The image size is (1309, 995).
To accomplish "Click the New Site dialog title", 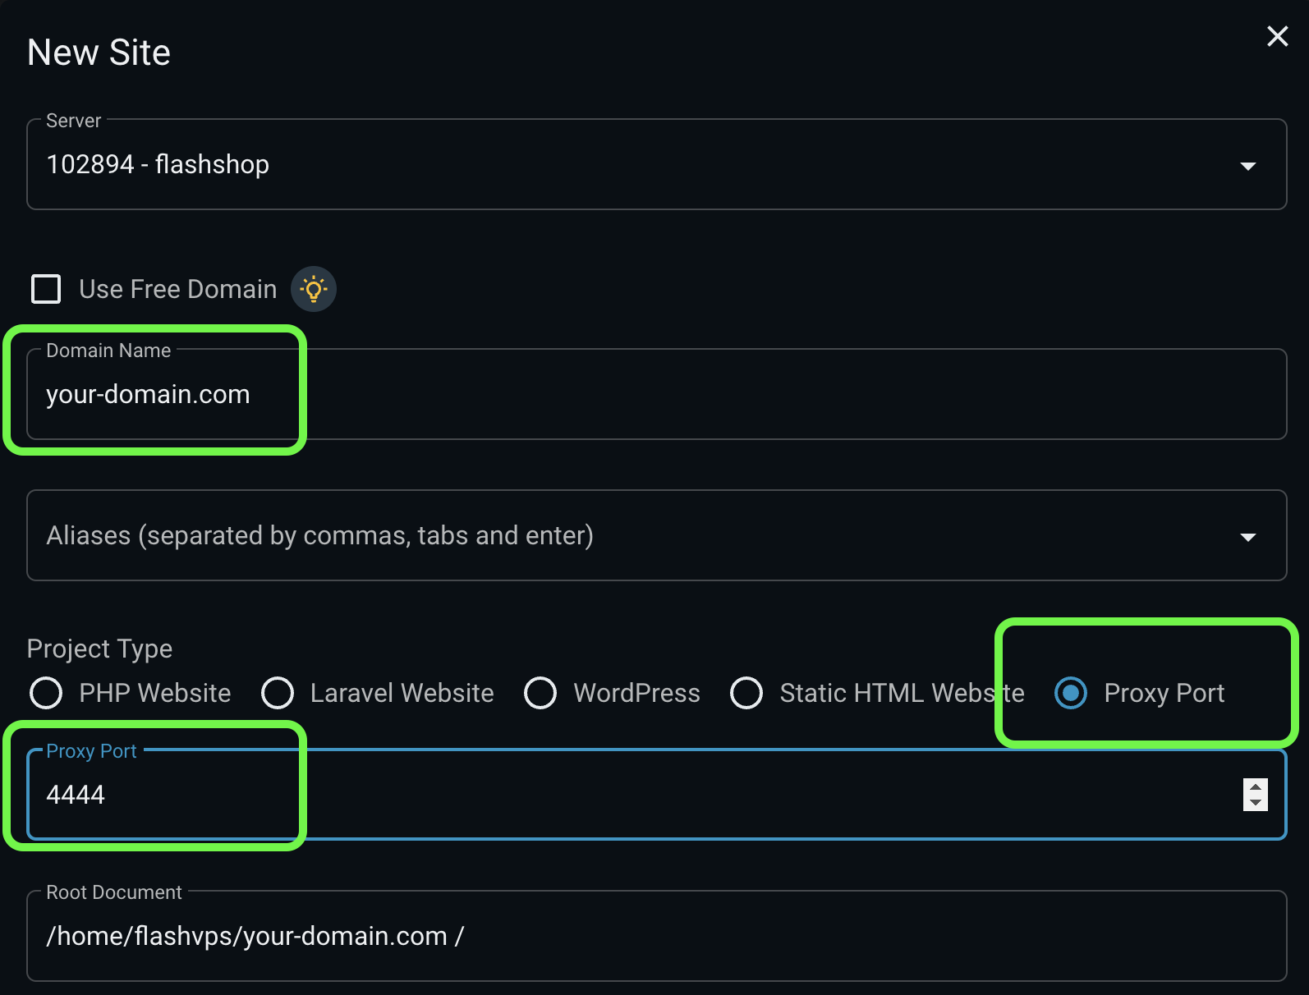I will pos(99,52).
